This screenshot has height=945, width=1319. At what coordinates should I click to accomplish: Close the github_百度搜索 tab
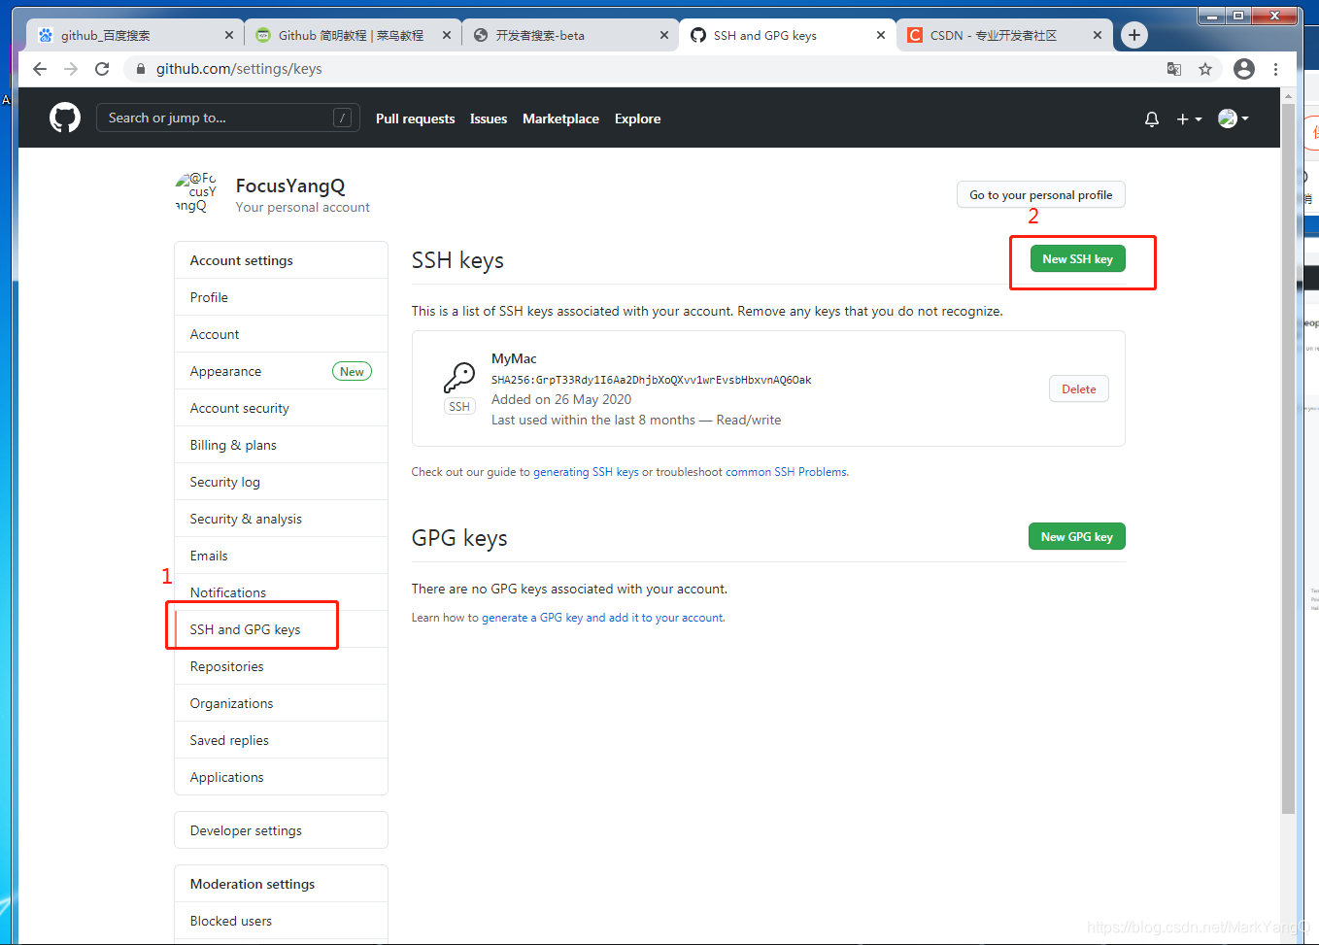[229, 35]
